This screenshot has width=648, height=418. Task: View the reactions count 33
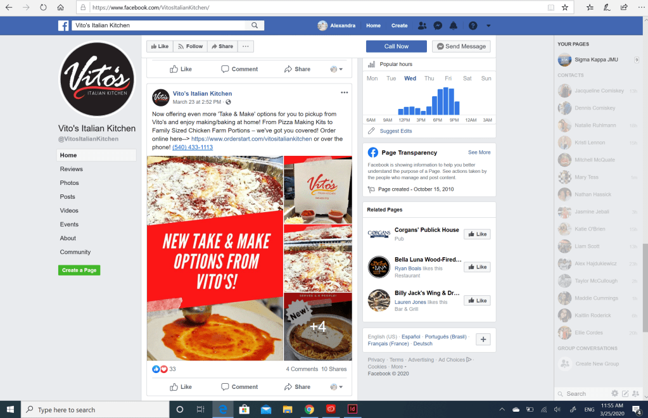click(172, 369)
